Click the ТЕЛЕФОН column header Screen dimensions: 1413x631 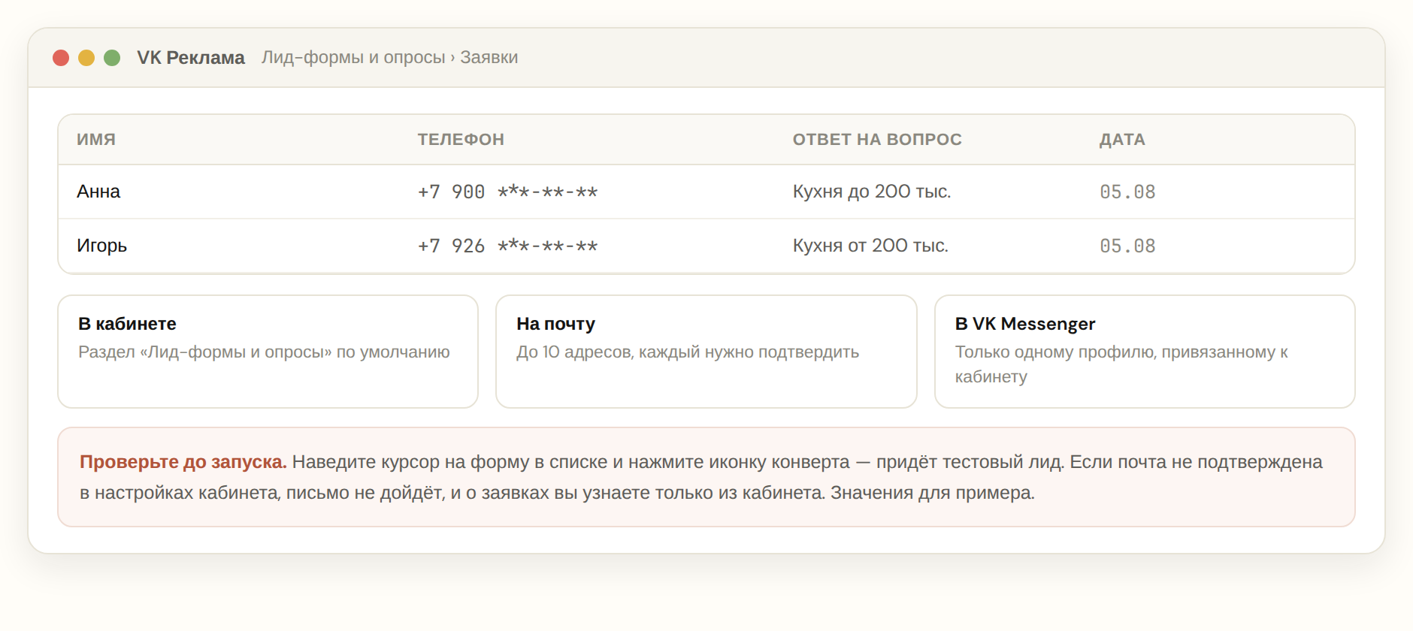(461, 140)
